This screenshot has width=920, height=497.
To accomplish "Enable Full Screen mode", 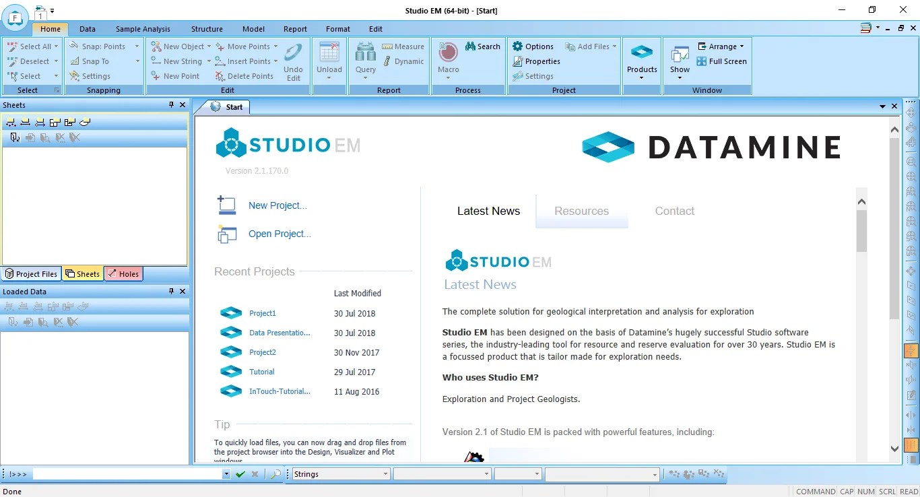I will 722,61.
